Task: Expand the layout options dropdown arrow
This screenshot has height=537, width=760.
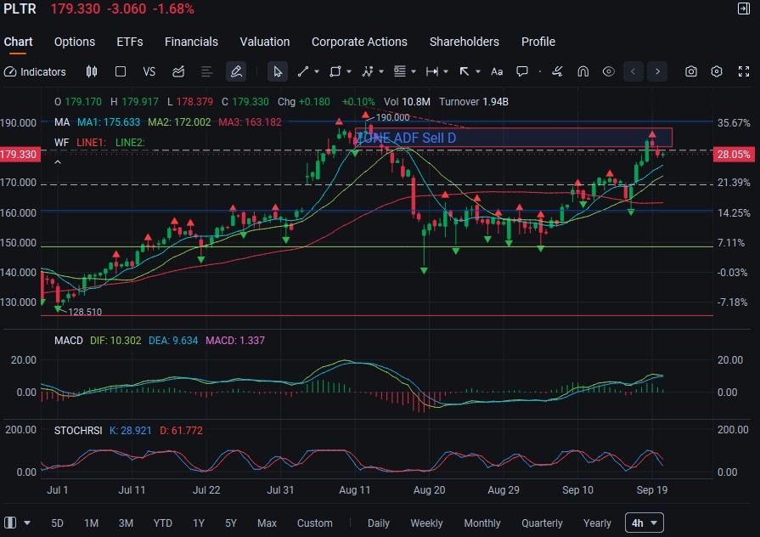Action: tap(27, 523)
